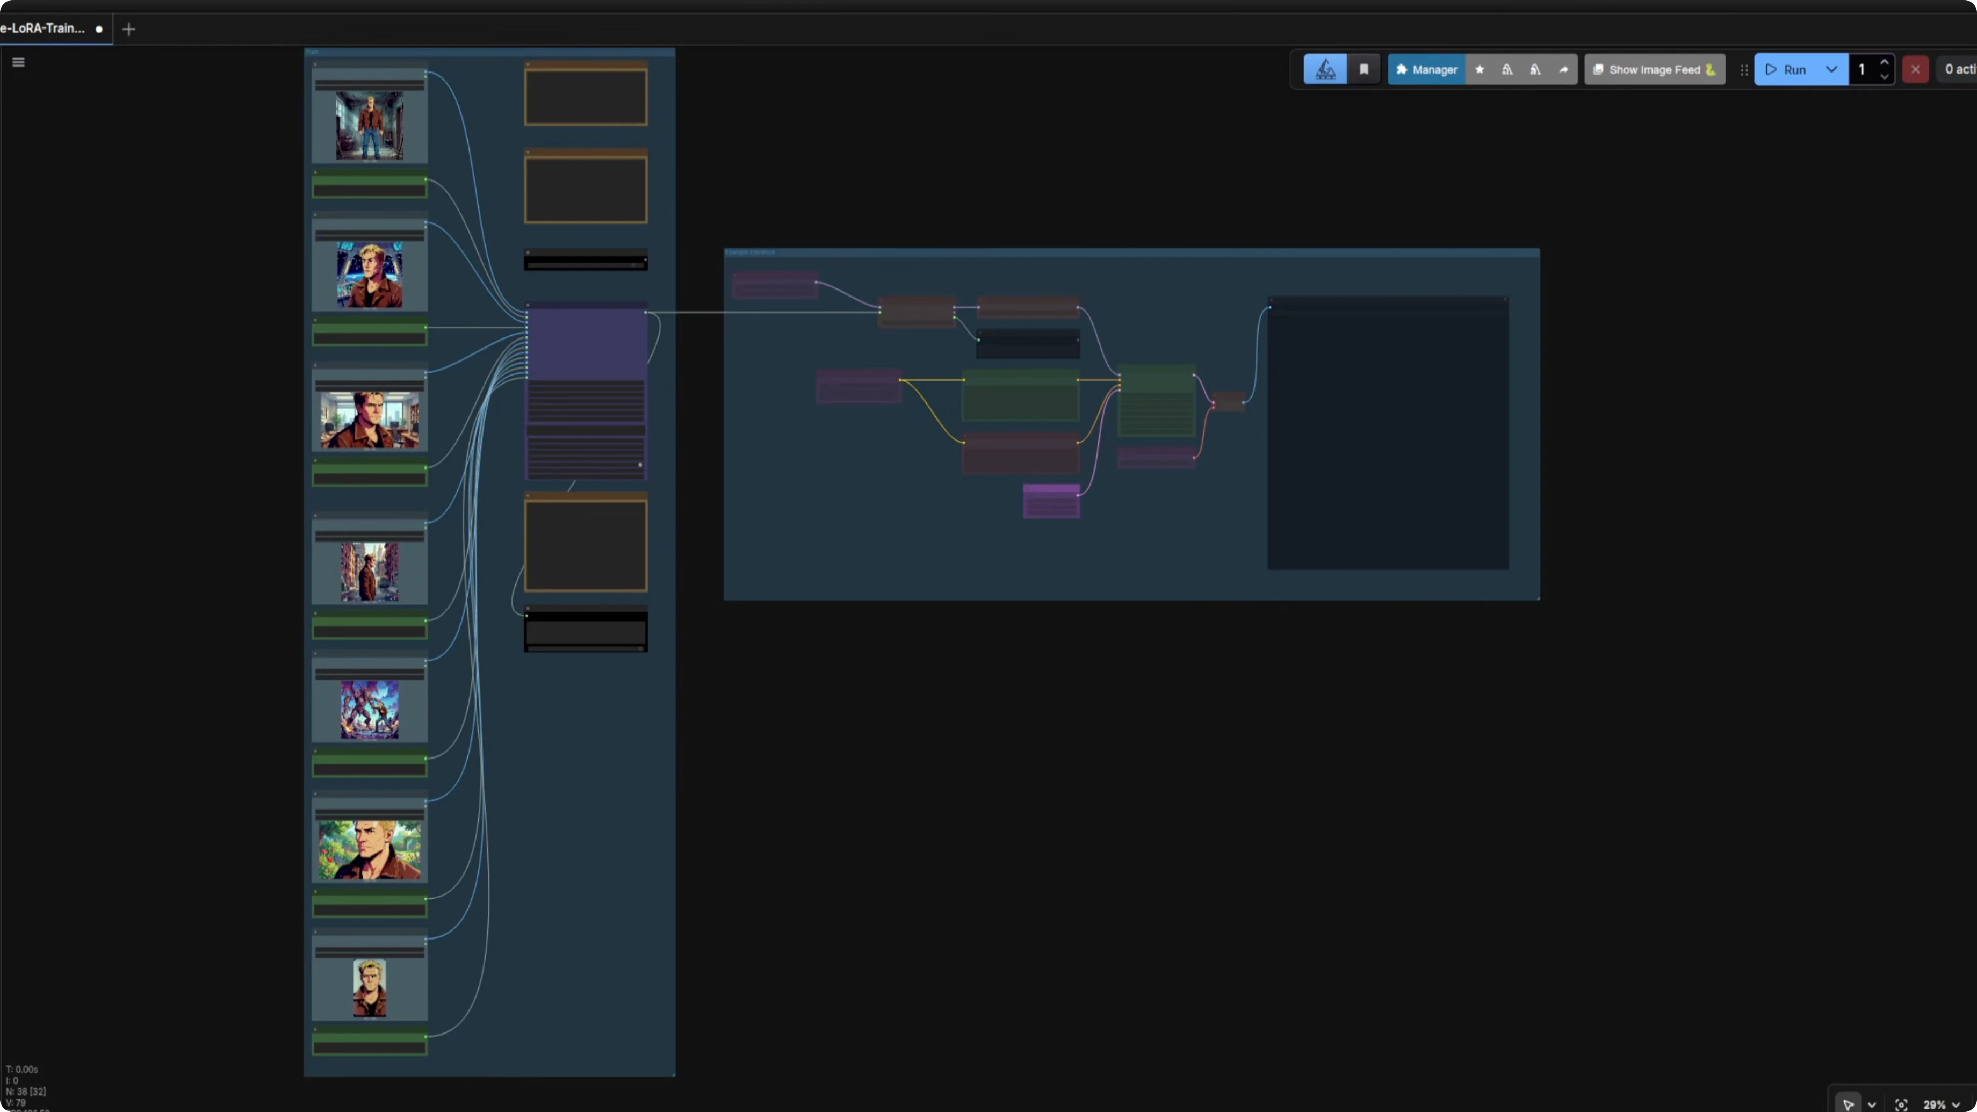Toggle Show Image Feed
Screen dimensions: 1977x1112
(1655, 70)
